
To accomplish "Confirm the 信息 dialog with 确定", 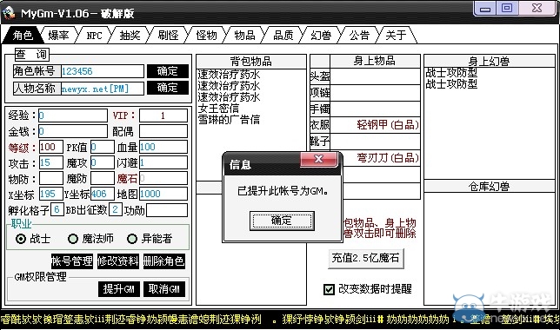I will click(x=282, y=221).
